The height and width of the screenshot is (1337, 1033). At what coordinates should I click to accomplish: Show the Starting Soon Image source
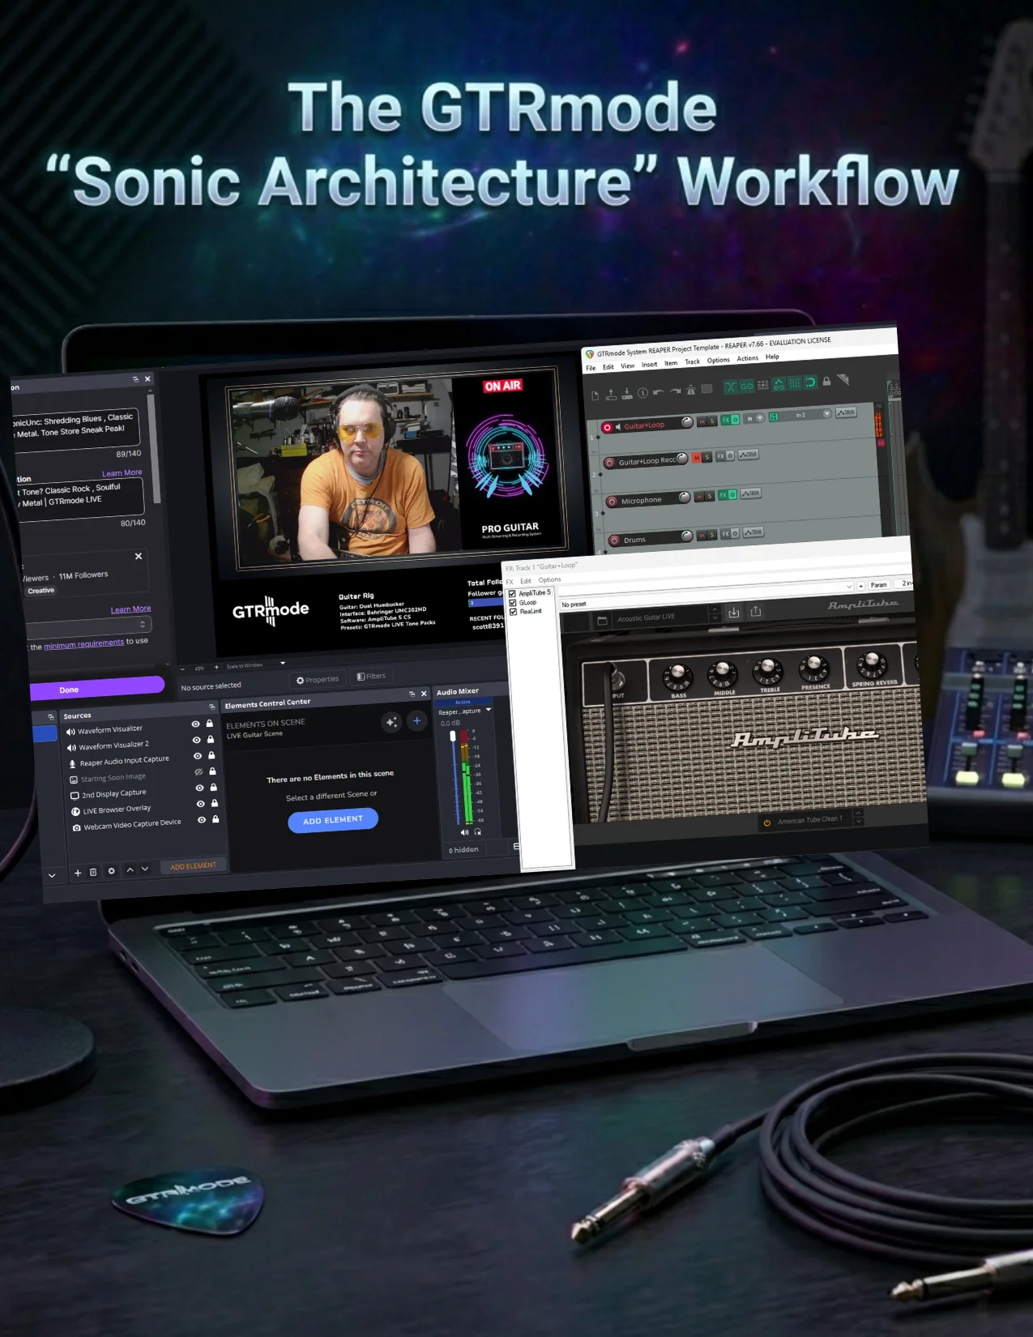(x=198, y=772)
